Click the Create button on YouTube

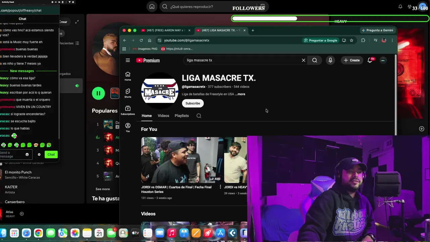[352, 60]
